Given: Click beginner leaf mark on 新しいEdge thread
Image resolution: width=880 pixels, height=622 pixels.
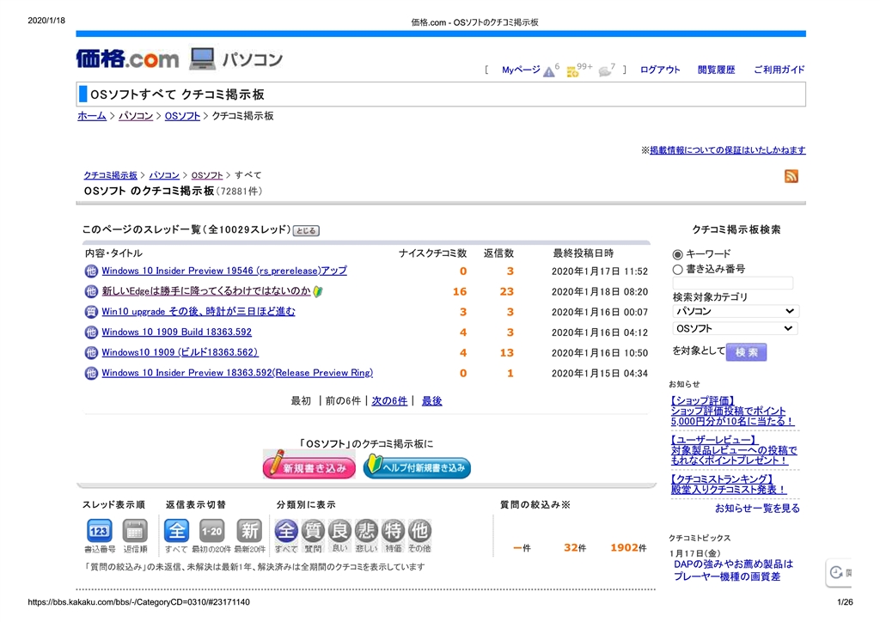Looking at the screenshot, I should [318, 291].
